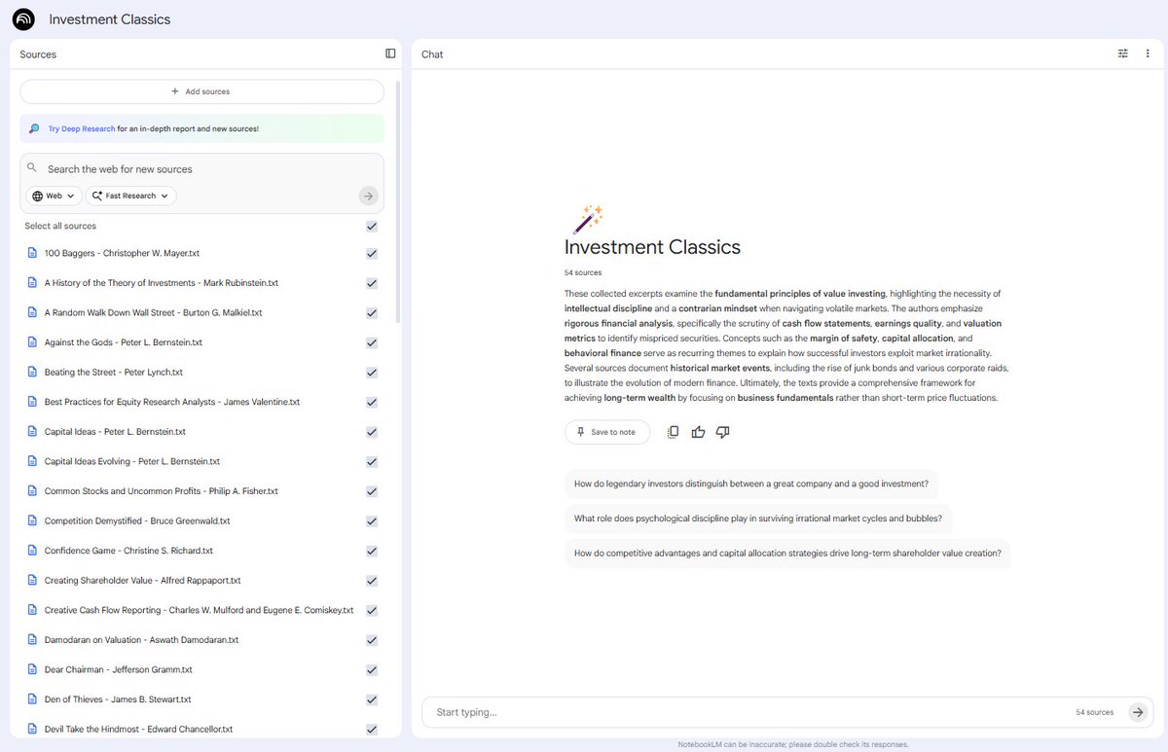Screen dimensions: 1168x752
Task: Uncheck the Creative Cash Flow Reporting checkbox
Action: (372, 610)
